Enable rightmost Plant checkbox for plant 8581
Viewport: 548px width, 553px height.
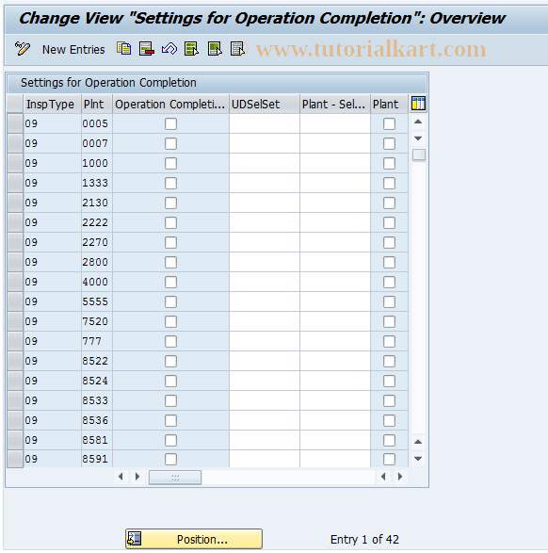(x=390, y=440)
